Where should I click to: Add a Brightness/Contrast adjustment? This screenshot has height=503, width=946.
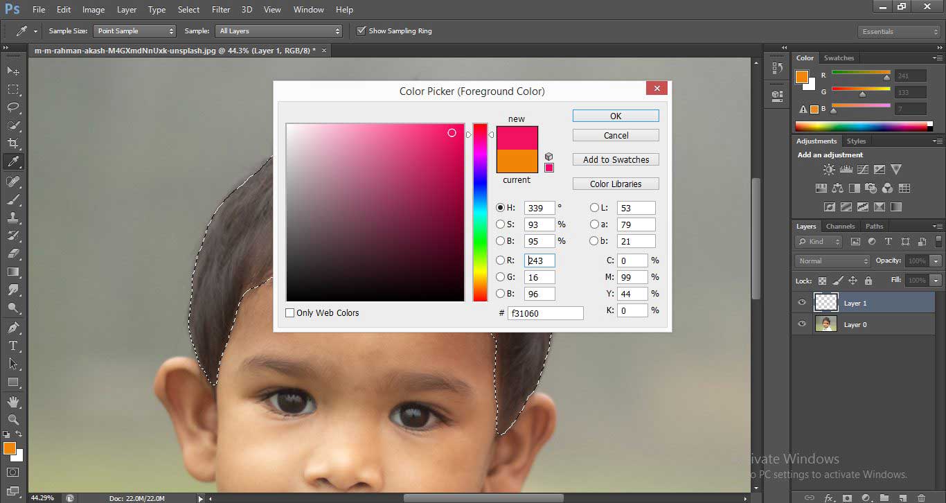tap(828, 169)
